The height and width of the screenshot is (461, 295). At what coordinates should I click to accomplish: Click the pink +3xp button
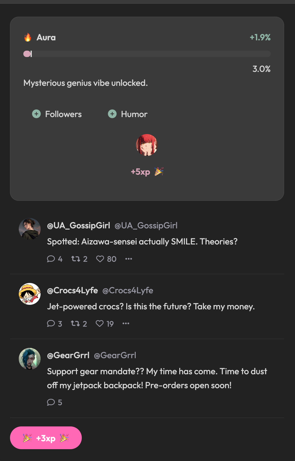click(x=46, y=438)
